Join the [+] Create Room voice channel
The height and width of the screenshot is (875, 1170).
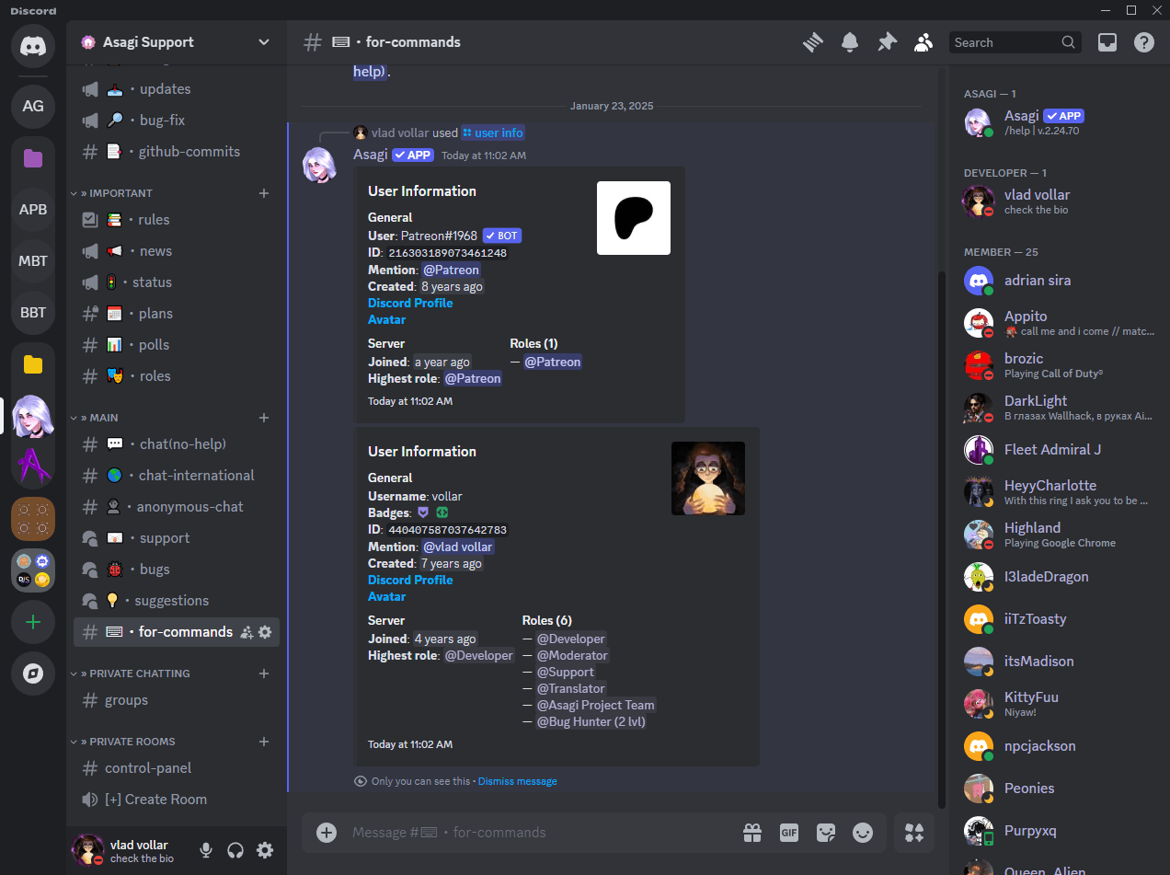pos(177,800)
